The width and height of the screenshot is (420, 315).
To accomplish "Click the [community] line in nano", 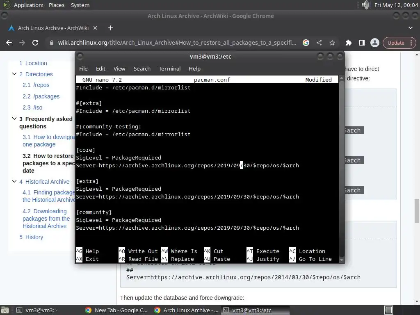I will 94,212.
